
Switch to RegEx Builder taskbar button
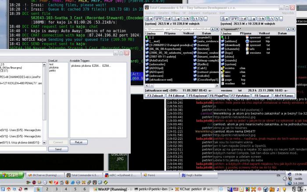[199, 175]
